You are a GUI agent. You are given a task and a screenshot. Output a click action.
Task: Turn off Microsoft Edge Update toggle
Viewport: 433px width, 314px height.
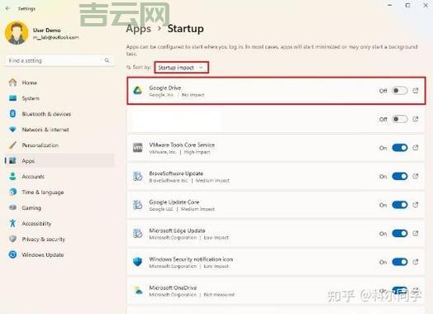(400, 233)
